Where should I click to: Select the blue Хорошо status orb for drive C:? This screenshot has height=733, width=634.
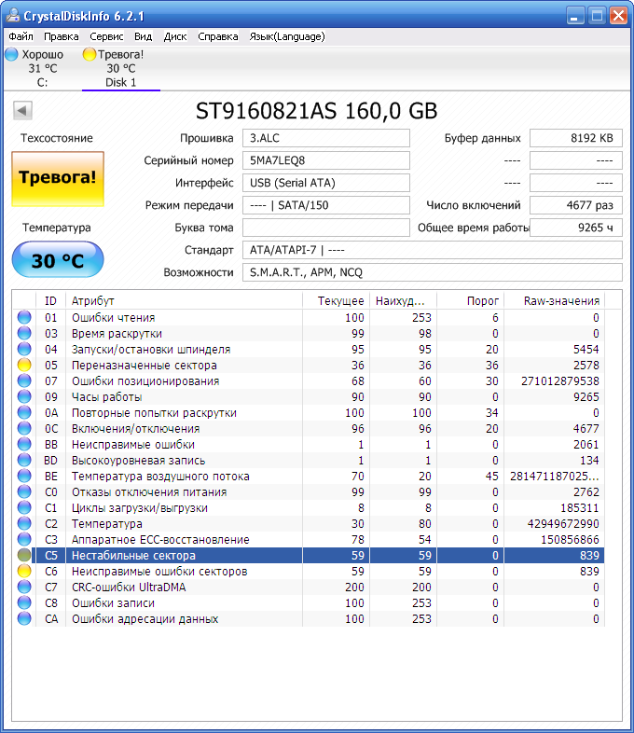coord(12,54)
